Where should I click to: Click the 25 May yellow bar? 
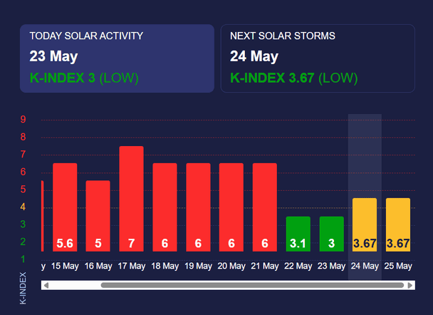pyautogui.click(x=398, y=224)
